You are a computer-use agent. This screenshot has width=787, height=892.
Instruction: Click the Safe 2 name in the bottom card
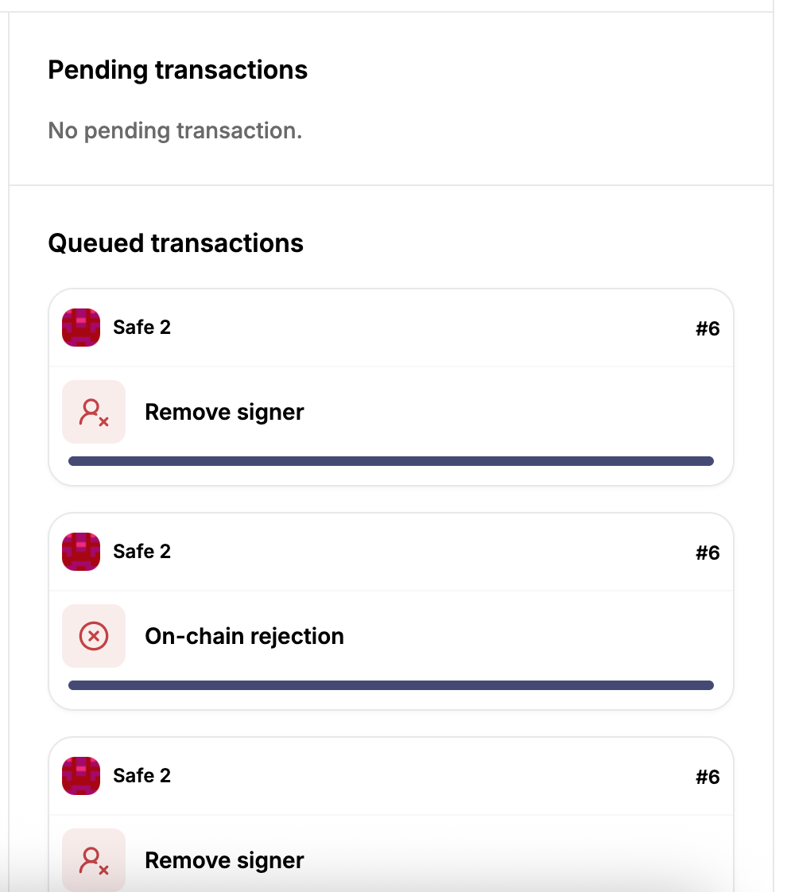pos(142,776)
